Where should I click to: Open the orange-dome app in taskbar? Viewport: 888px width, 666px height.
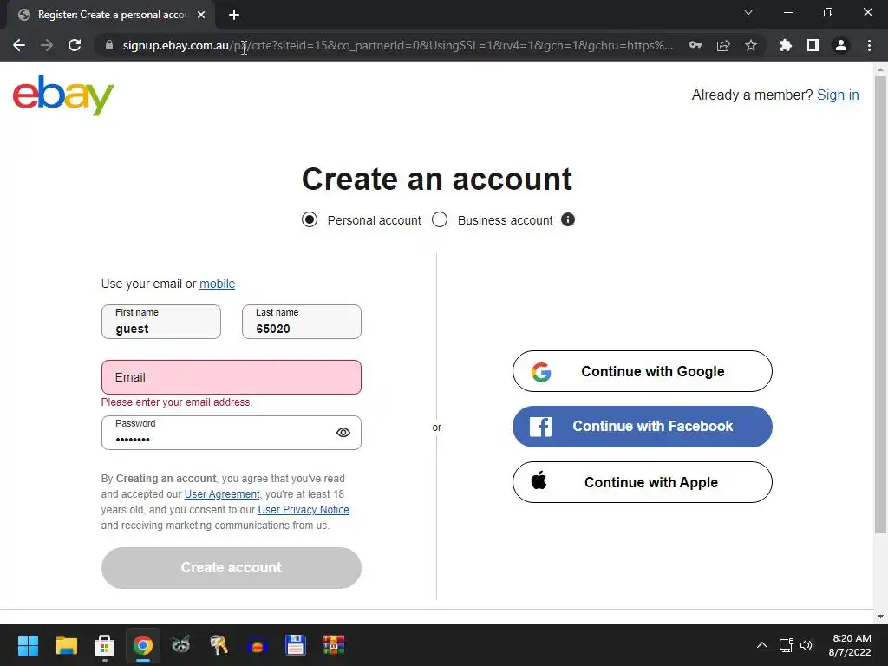257,645
